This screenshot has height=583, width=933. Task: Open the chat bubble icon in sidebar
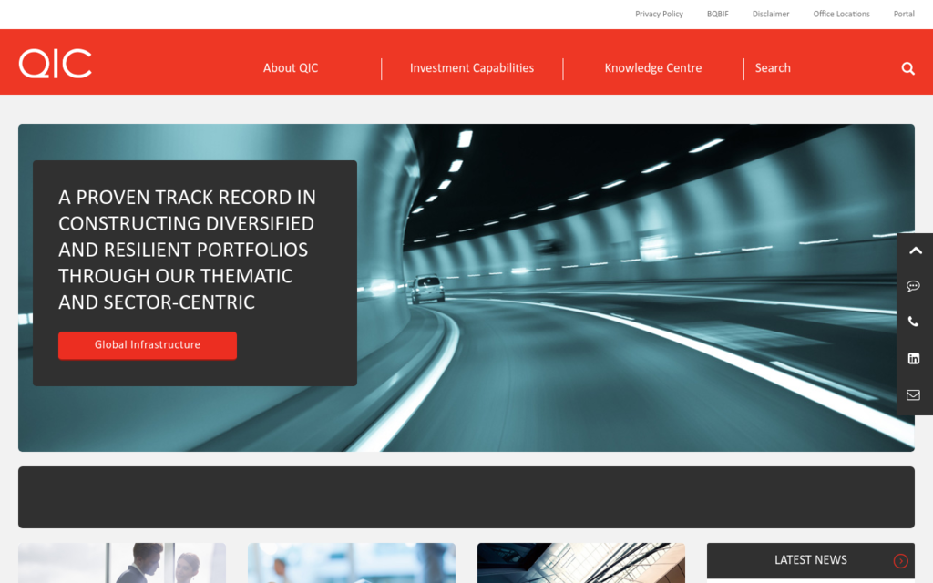coord(914,286)
